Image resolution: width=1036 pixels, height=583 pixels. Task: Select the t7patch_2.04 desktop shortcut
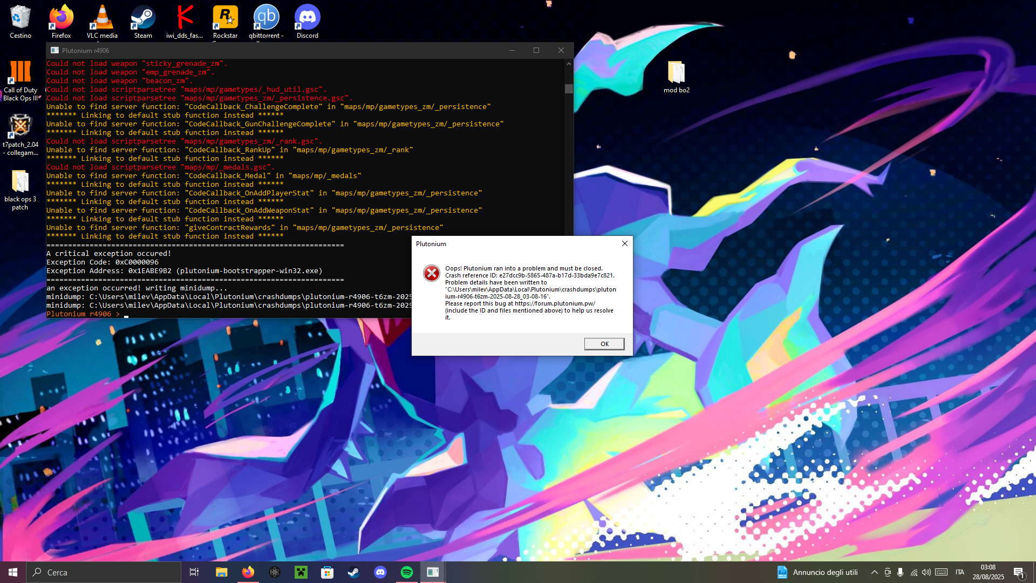(x=21, y=135)
